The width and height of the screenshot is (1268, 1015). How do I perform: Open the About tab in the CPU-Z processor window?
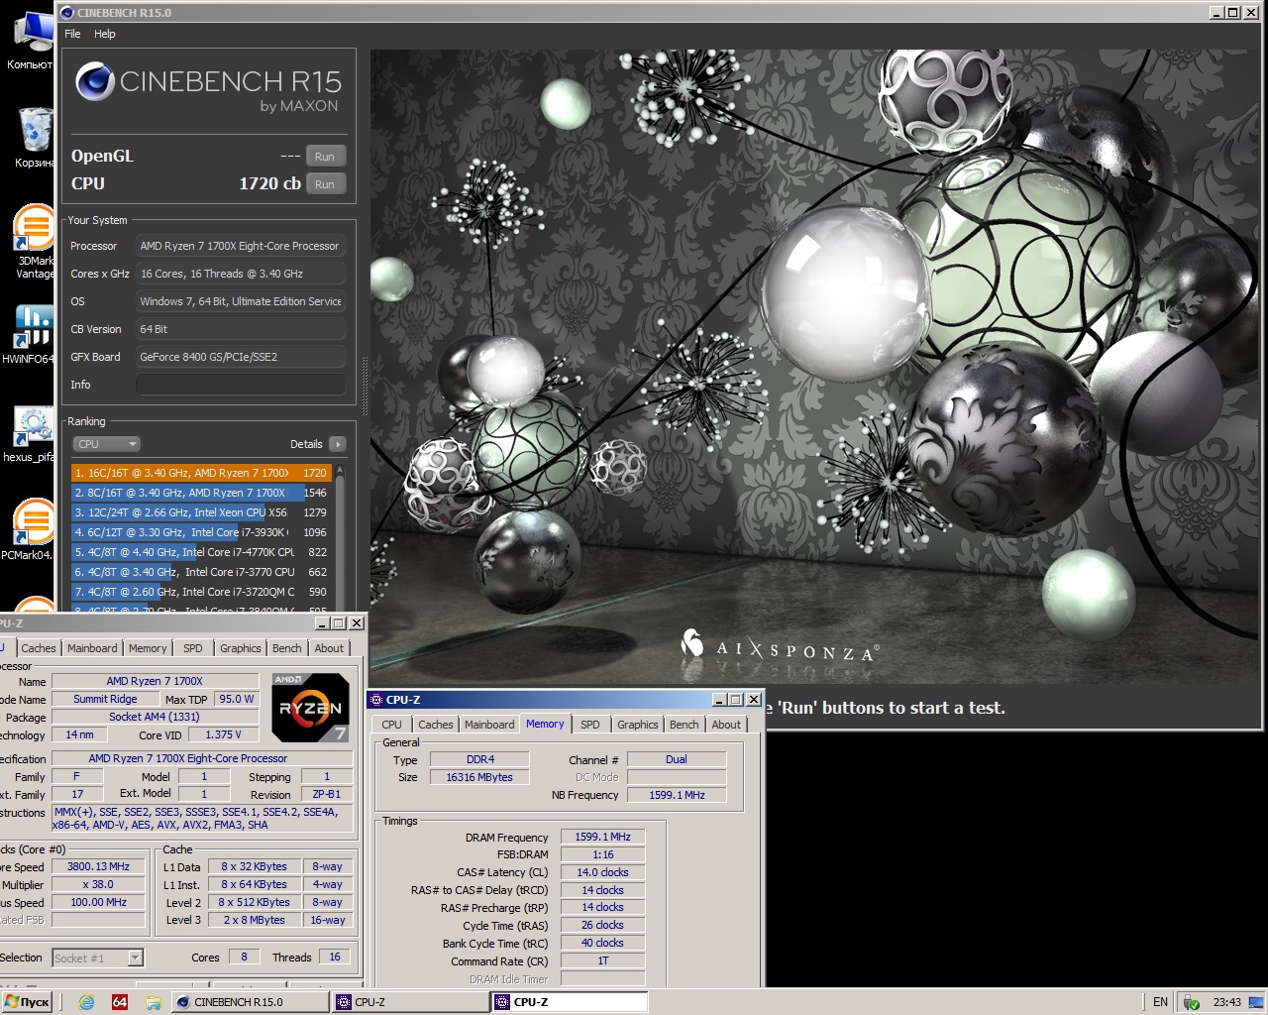tap(330, 648)
